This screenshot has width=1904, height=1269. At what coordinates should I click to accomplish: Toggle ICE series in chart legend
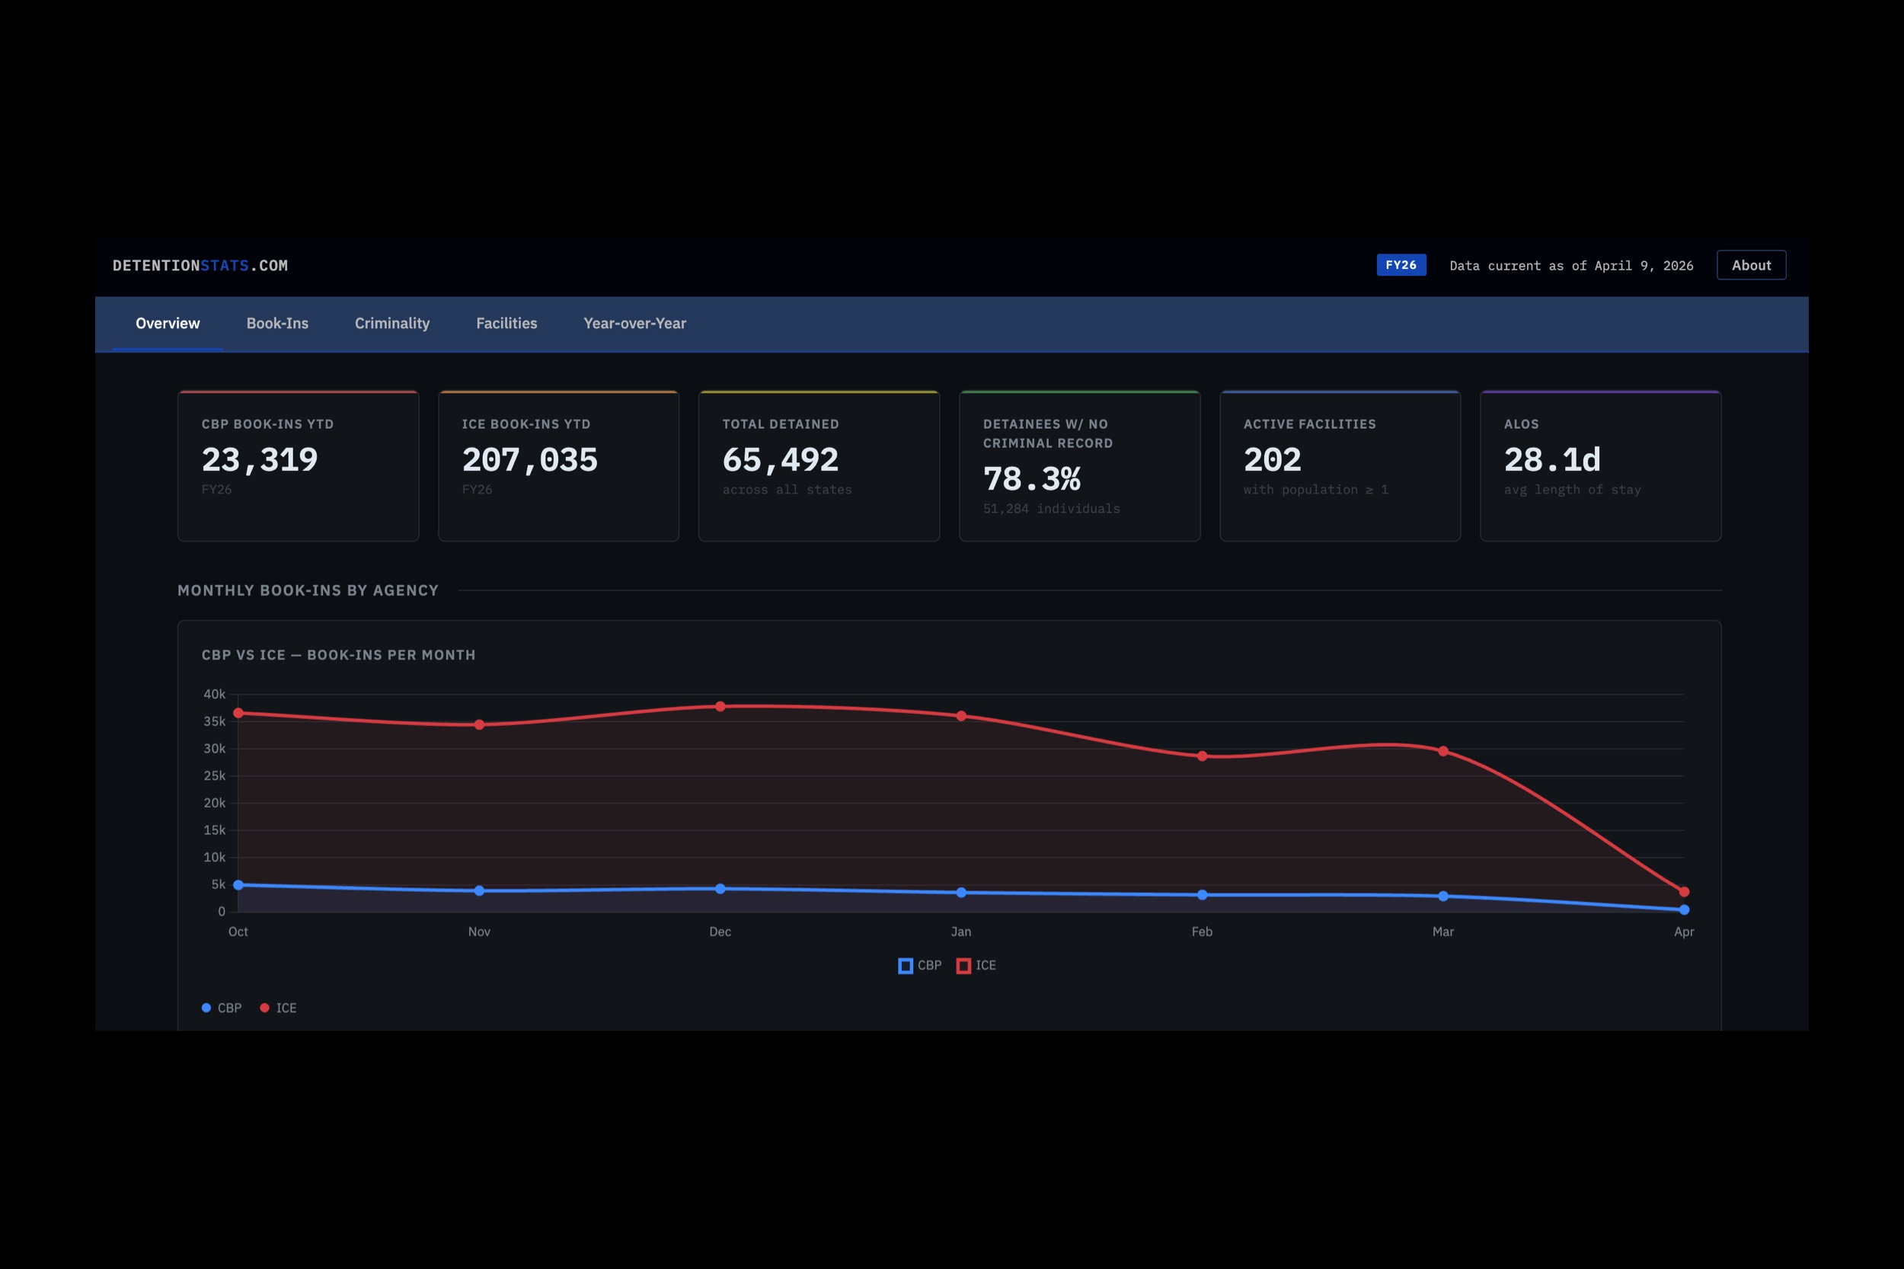976,966
